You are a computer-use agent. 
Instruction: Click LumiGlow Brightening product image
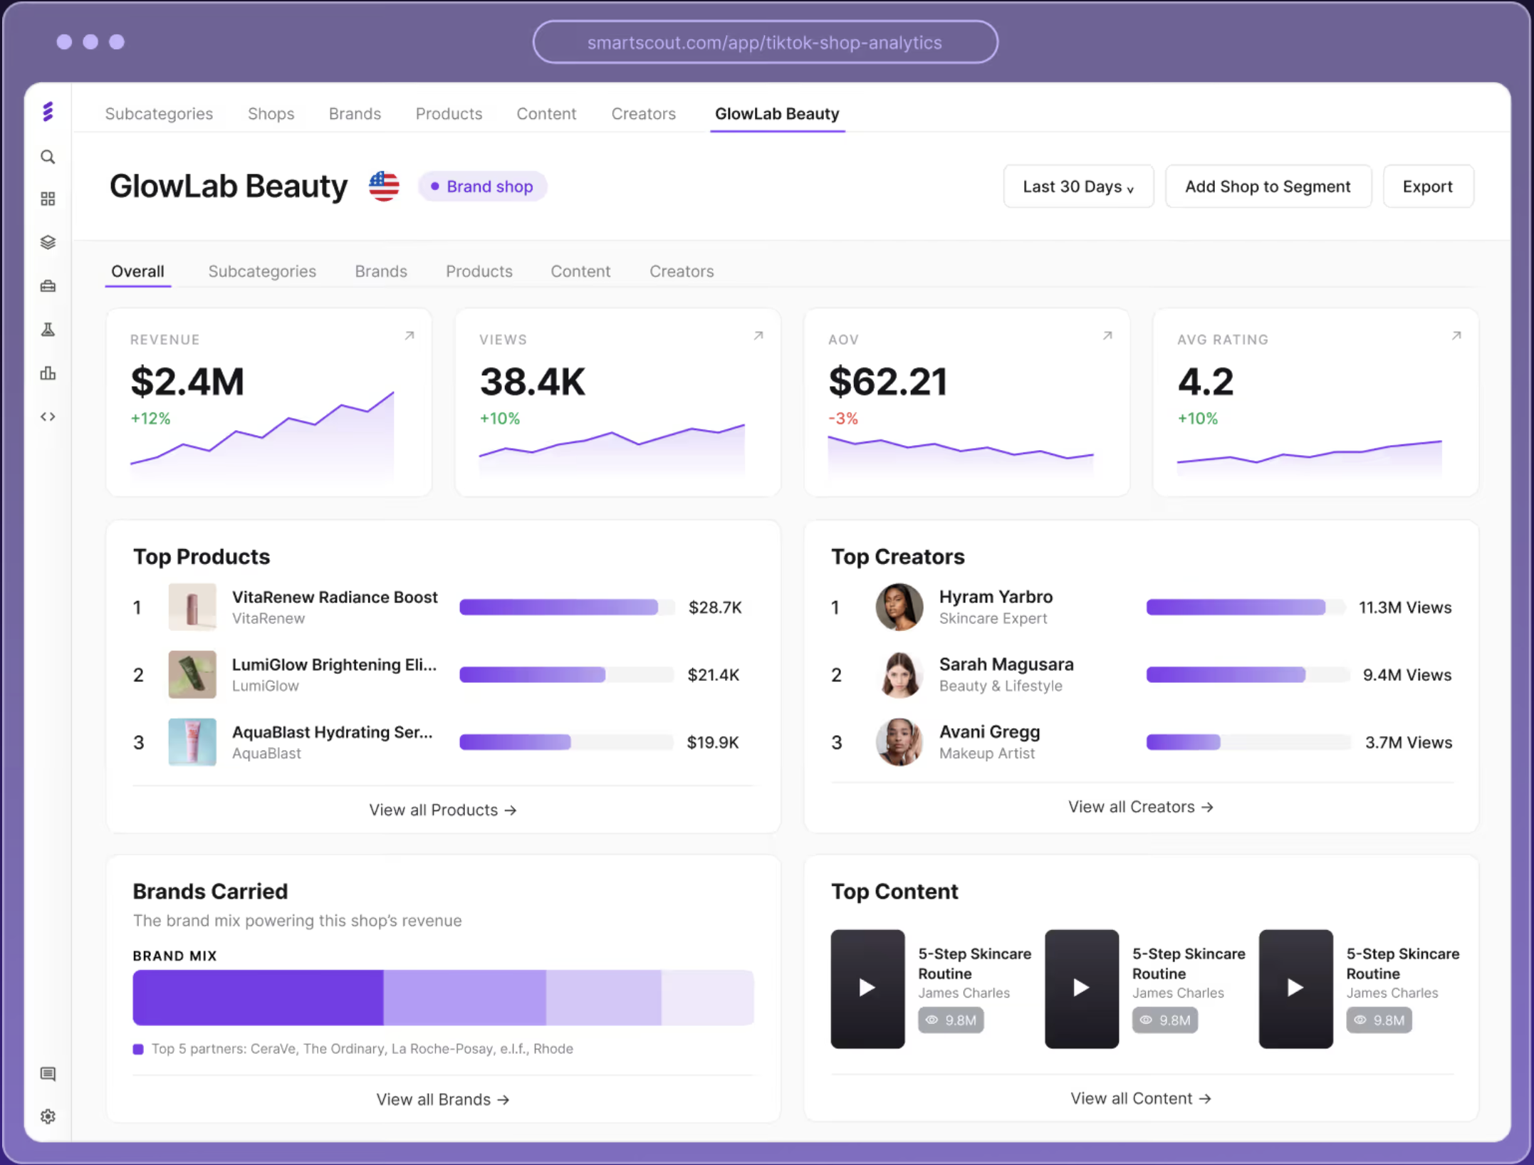pyautogui.click(x=192, y=674)
